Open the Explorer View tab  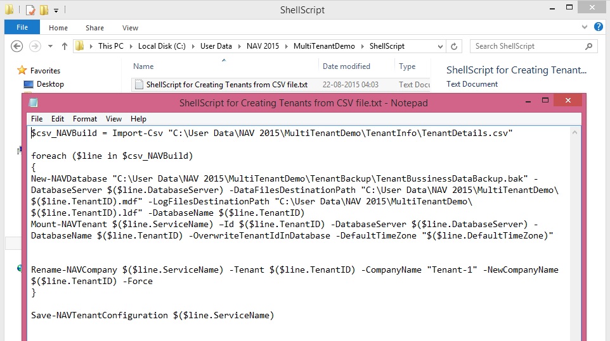tap(130, 28)
